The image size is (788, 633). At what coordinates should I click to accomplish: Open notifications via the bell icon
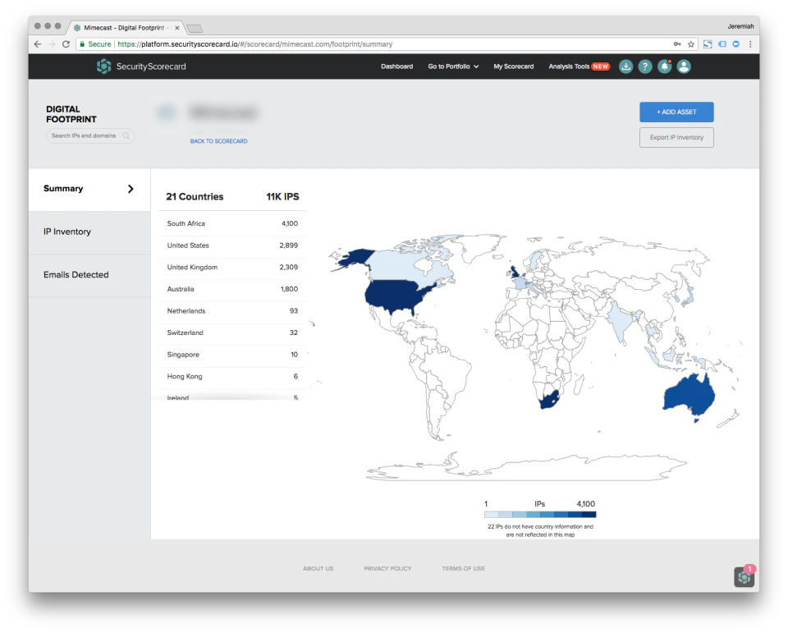tap(665, 67)
